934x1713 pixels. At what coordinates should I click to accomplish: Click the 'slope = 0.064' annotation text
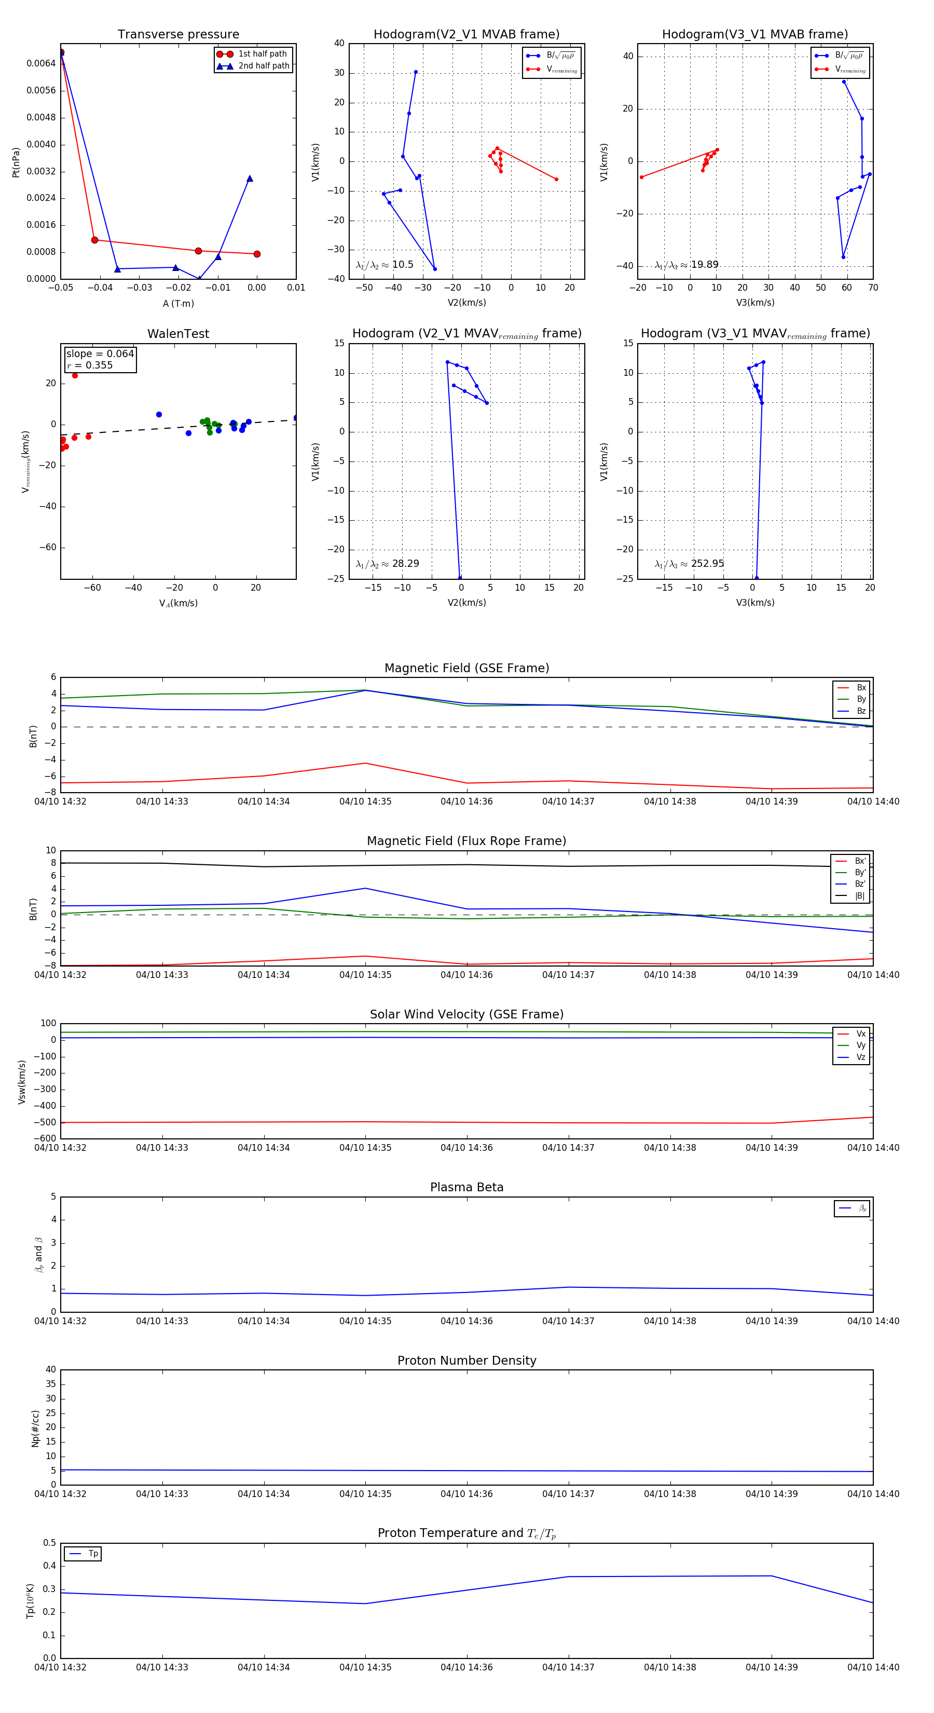(x=100, y=354)
